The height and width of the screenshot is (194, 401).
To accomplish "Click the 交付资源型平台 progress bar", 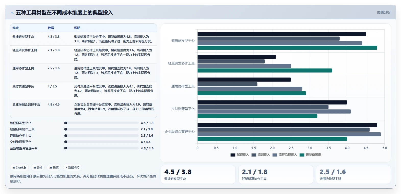I will pyautogui.click(x=101, y=142).
